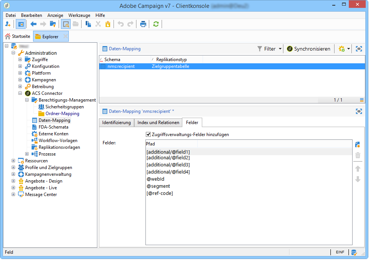Image resolution: width=377 pixels, height=265 pixels.
Task: Select the FDA-Schemata tree item
Action: click(53, 127)
